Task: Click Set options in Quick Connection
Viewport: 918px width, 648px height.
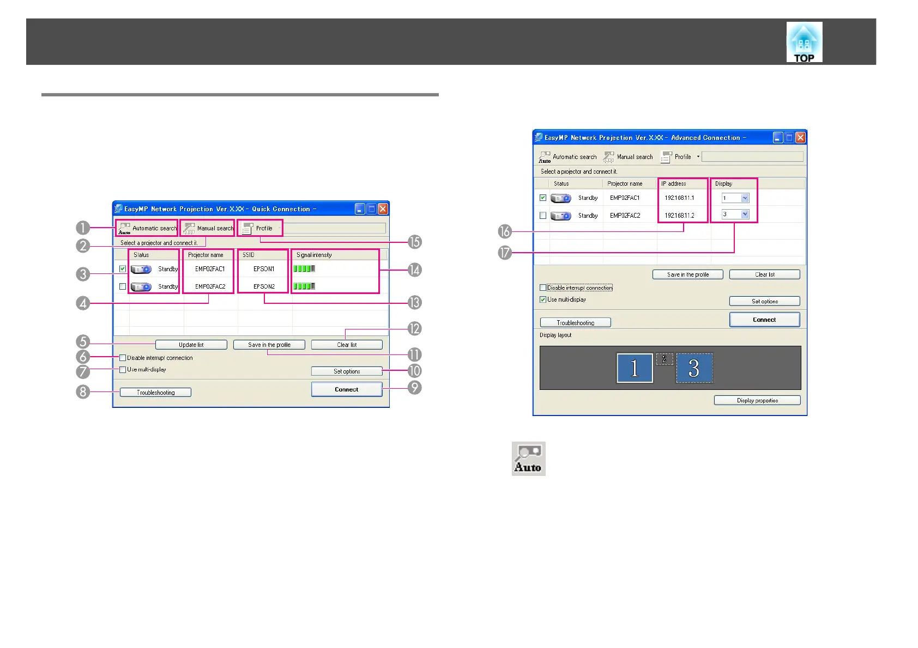Action: pos(347,371)
